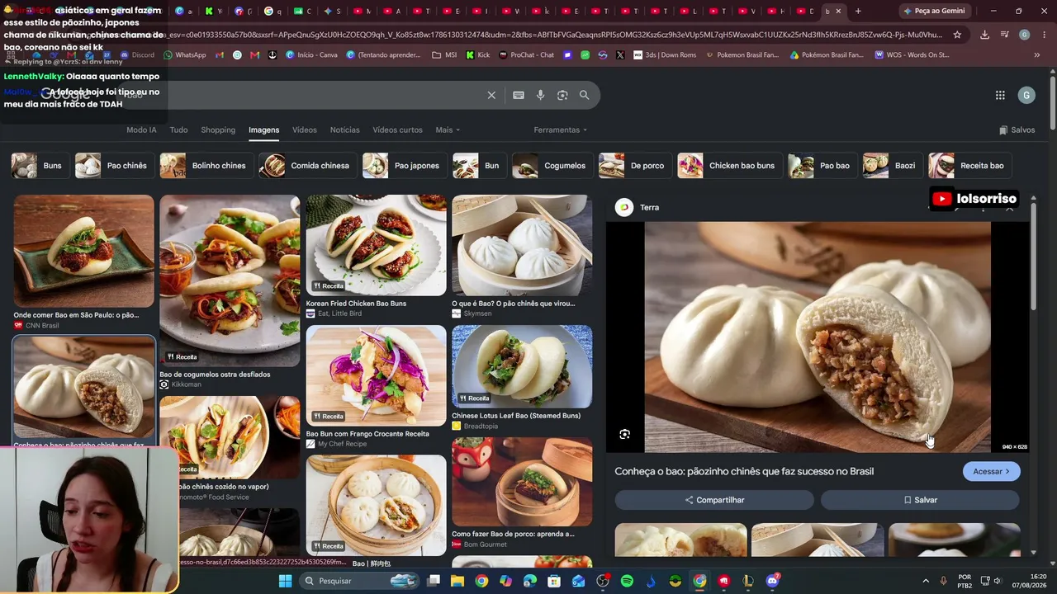Open the Início - Canva bookmark
This screenshot has height=594, width=1057.
point(311,55)
